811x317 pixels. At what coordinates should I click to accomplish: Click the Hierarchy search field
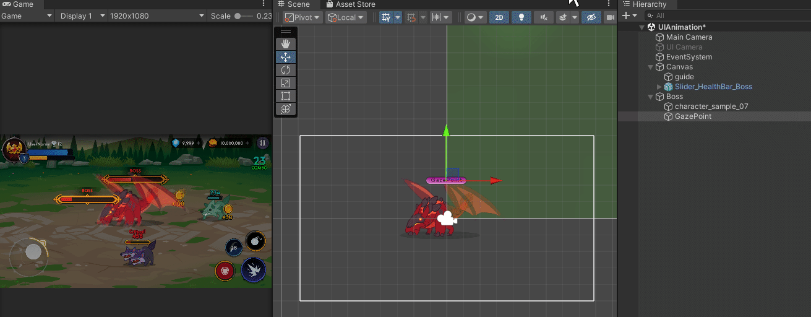(x=727, y=15)
